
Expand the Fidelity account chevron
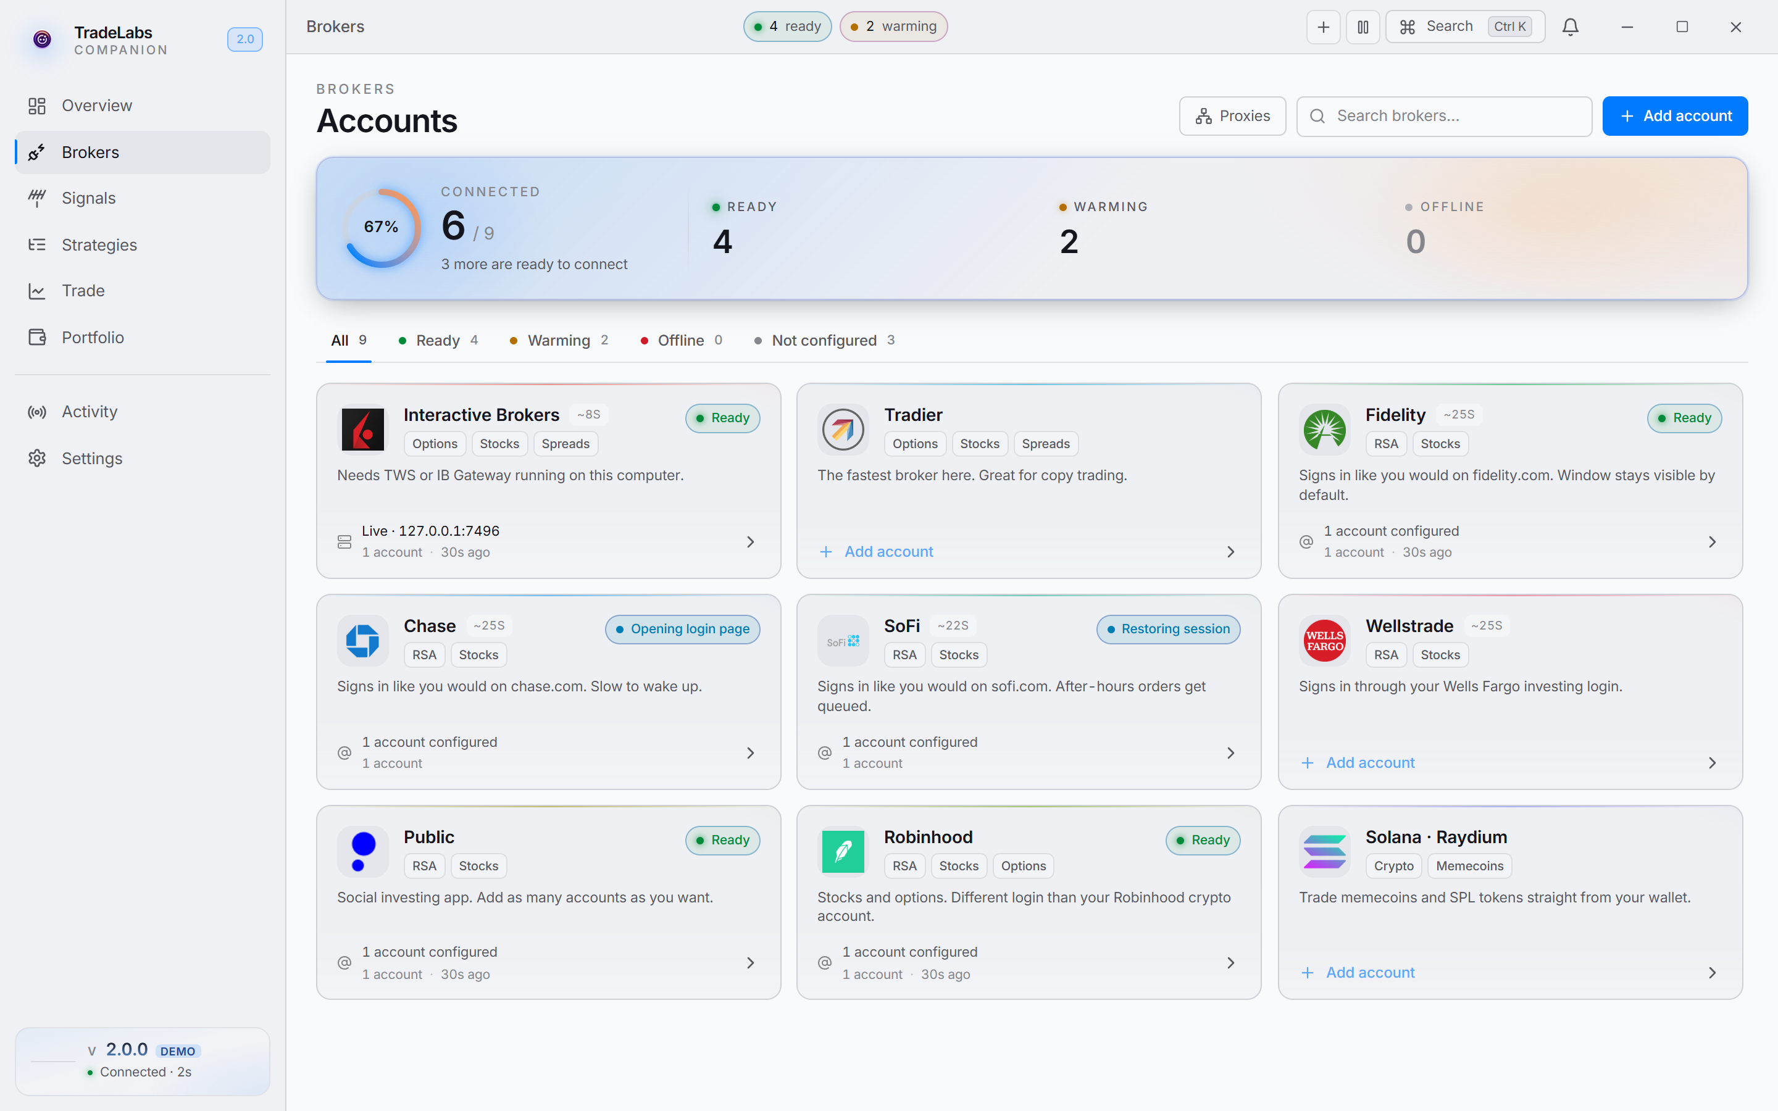[1712, 541]
